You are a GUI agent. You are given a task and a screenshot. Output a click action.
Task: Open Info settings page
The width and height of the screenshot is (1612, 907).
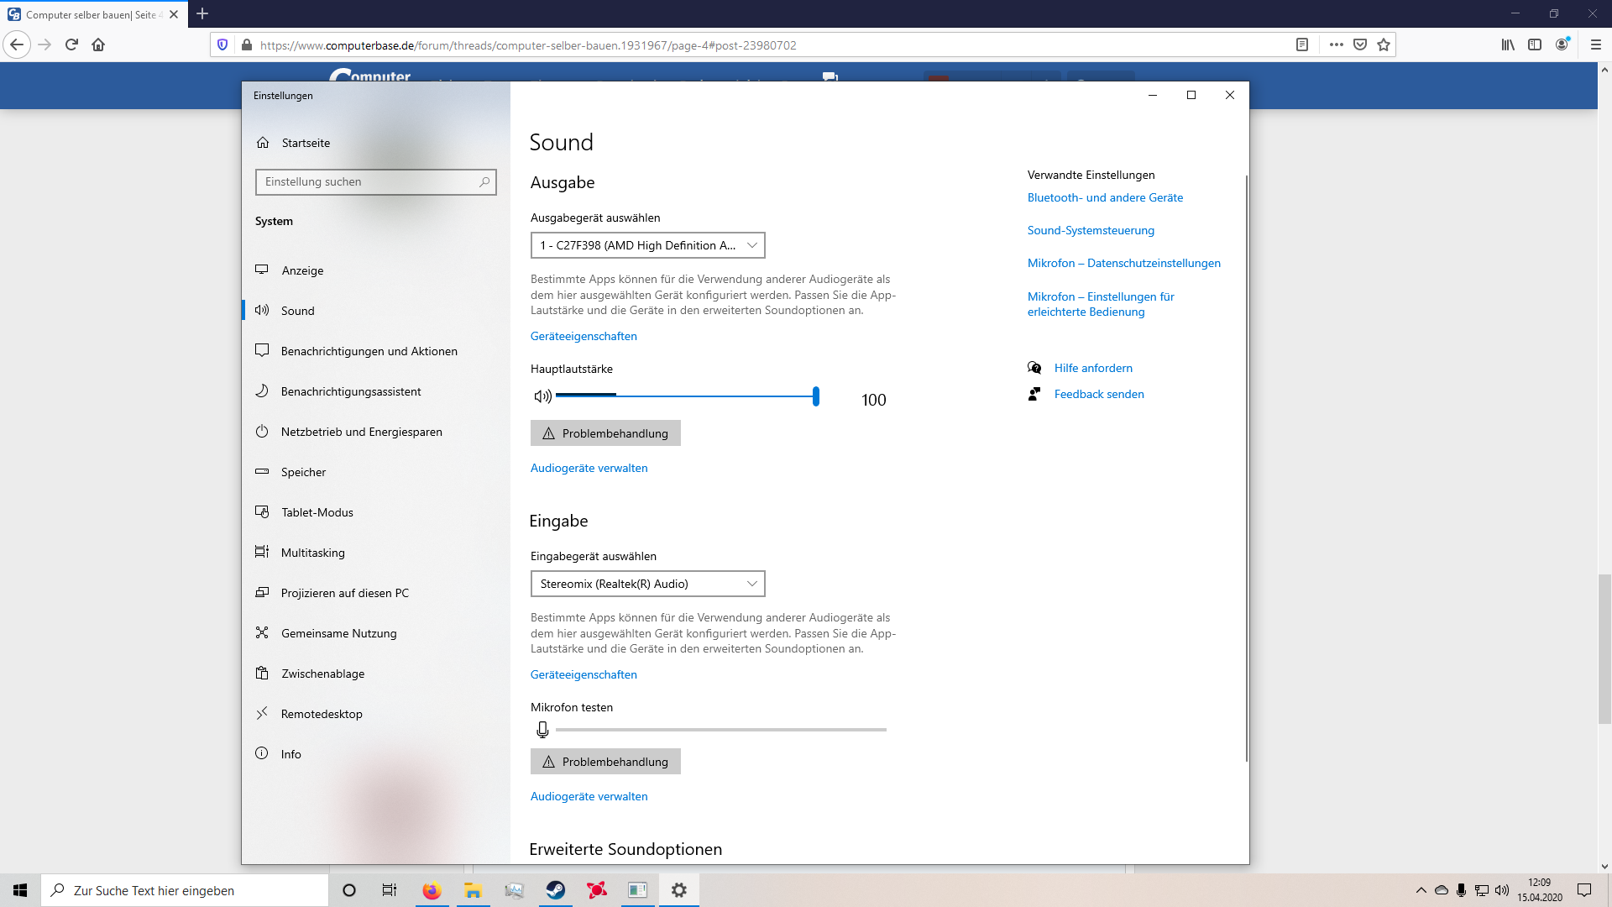pyautogui.click(x=376, y=754)
